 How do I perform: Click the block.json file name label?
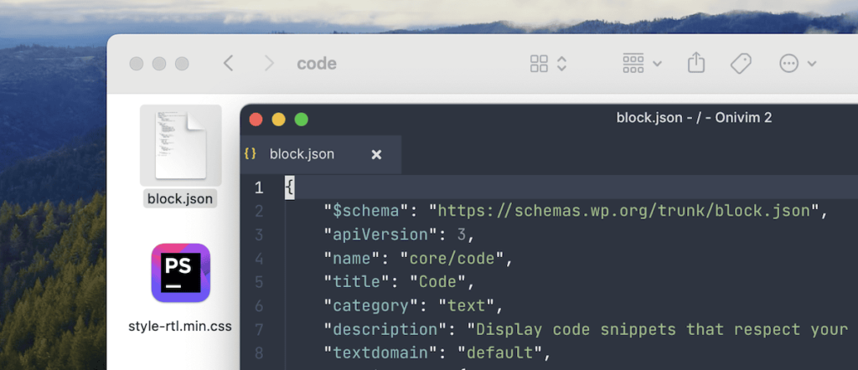(x=180, y=198)
